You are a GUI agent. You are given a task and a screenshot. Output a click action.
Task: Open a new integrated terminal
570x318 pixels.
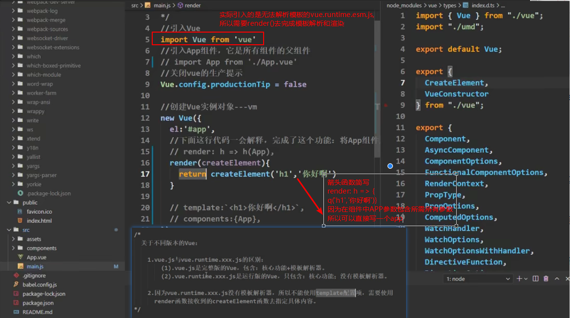[x=519, y=278]
